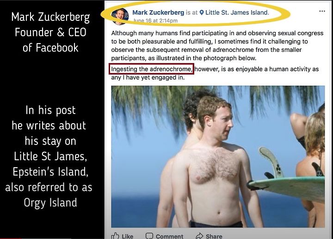The image size is (333, 239).
Task: Click the June 16 post timestamp
Action: [x=156, y=21]
